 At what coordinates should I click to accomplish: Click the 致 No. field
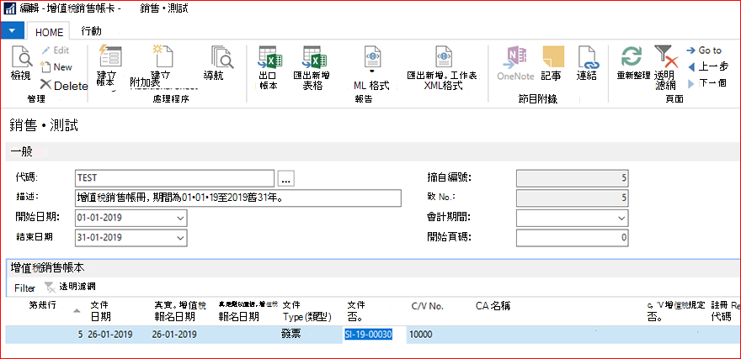(x=573, y=198)
